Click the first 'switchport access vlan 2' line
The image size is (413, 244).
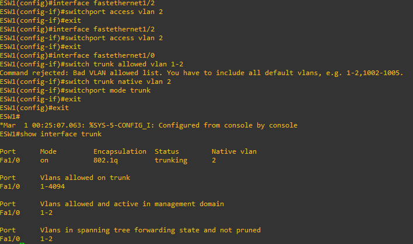click(82, 12)
